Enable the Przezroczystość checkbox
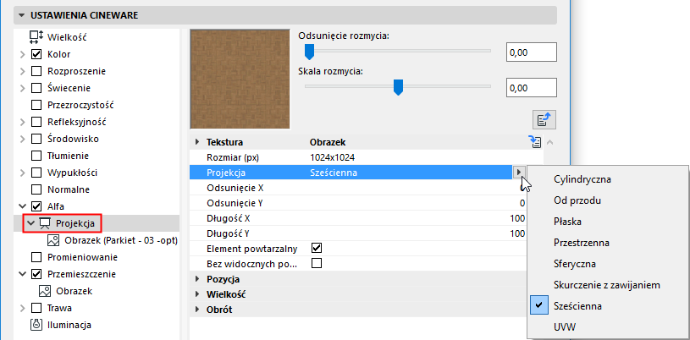The height and width of the screenshot is (340, 690). (36, 105)
